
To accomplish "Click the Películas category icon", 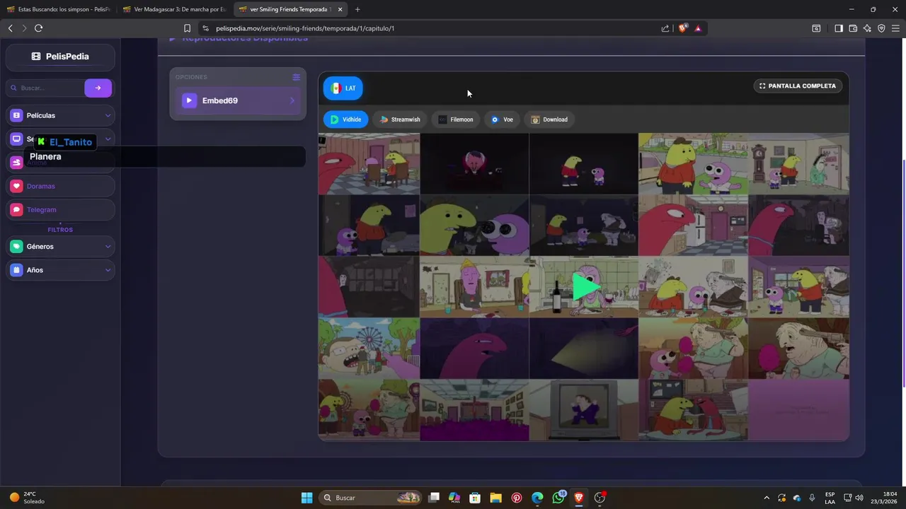I will point(16,115).
